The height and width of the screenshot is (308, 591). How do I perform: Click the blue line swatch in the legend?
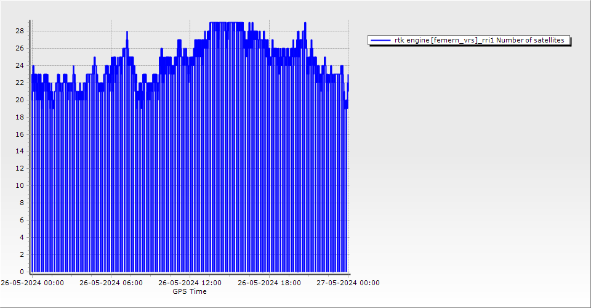[x=381, y=40]
